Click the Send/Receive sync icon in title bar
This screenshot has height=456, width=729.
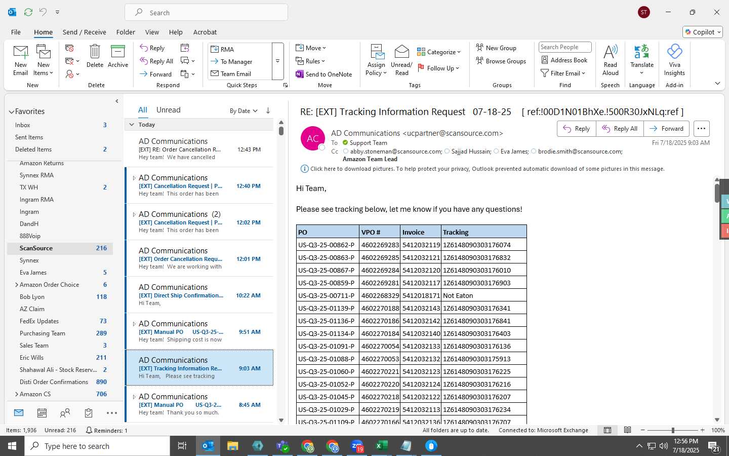28,12
